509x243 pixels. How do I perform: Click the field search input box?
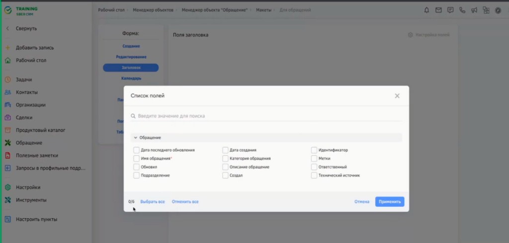266,116
